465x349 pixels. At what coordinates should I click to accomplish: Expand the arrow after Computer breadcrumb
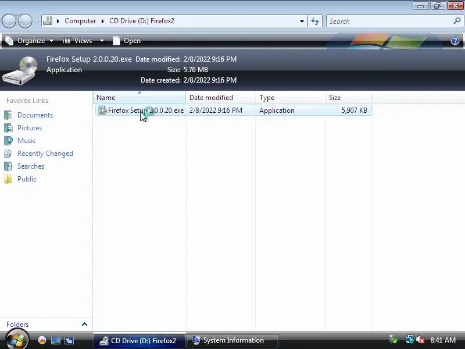coord(103,21)
